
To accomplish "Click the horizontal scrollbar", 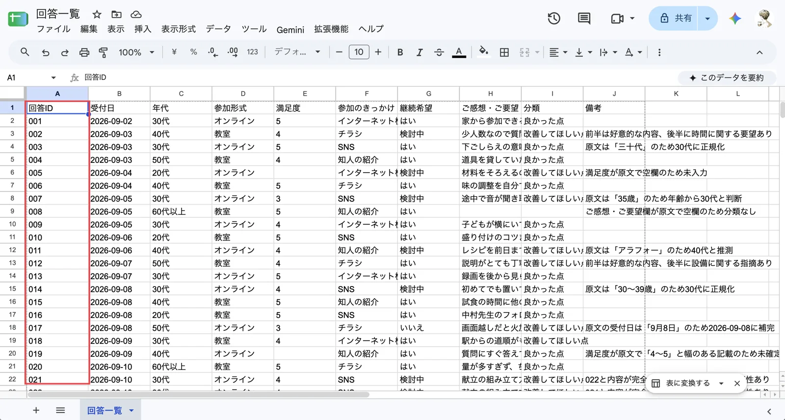I will point(199,394).
